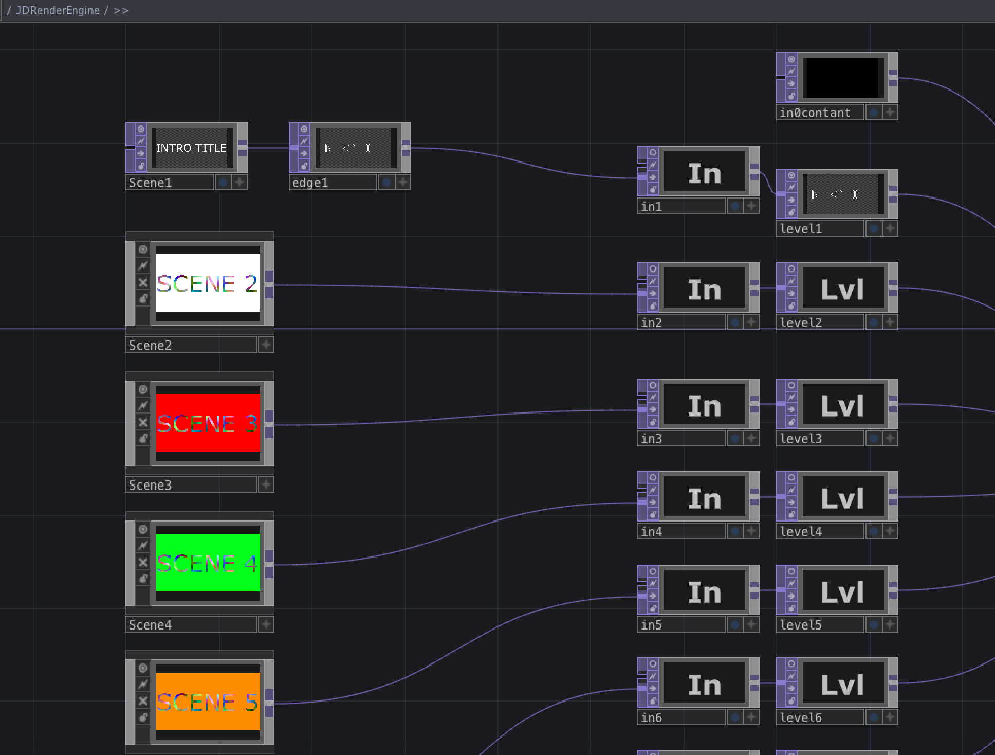Toggle blue display dot under in3
Viewport: 995px width, 755px height.
click(x=735, y=438)
